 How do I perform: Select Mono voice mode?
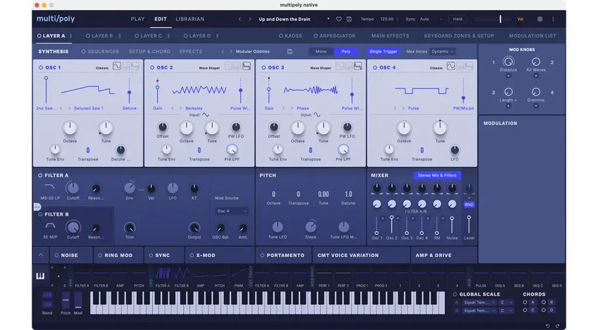[321, 51]
